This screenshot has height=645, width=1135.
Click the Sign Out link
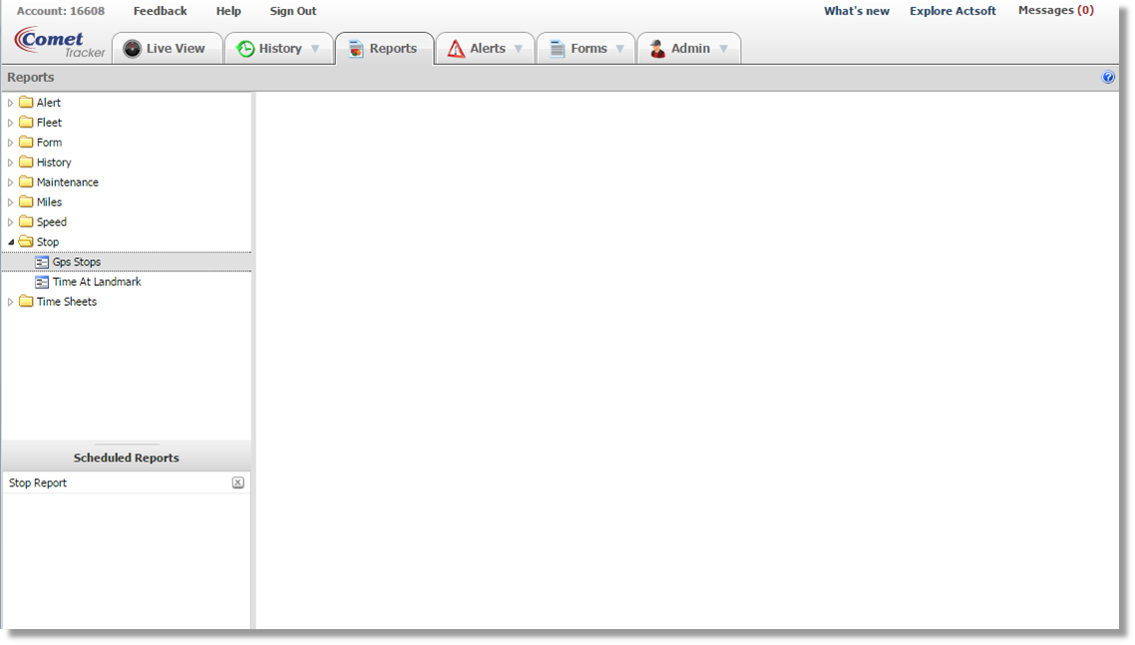(x=293, y=11)
